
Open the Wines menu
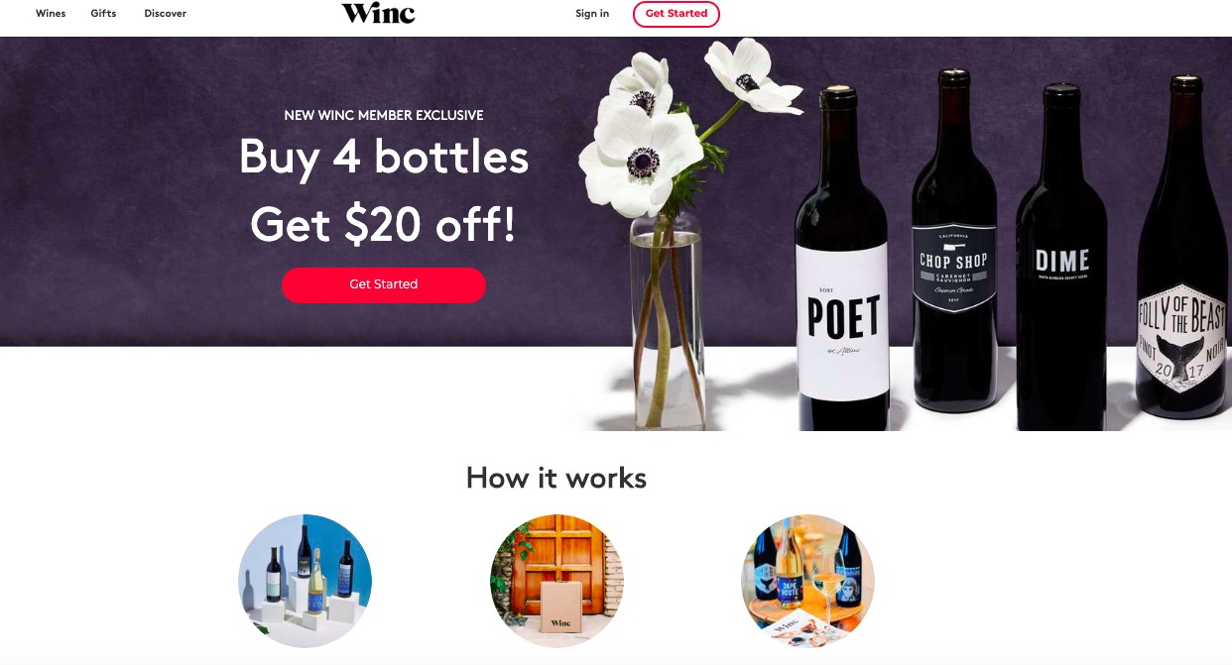[x=51, y=14]
